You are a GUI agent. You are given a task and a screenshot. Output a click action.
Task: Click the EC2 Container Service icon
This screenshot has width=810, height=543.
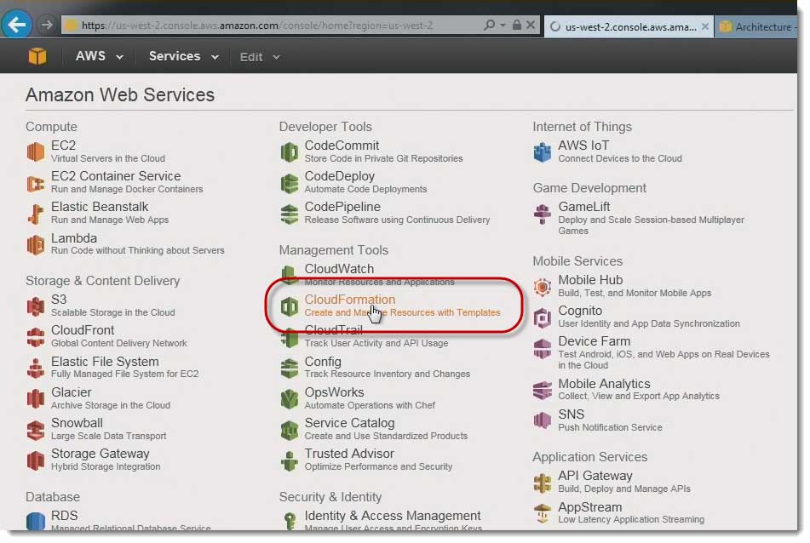coord(36,183)
